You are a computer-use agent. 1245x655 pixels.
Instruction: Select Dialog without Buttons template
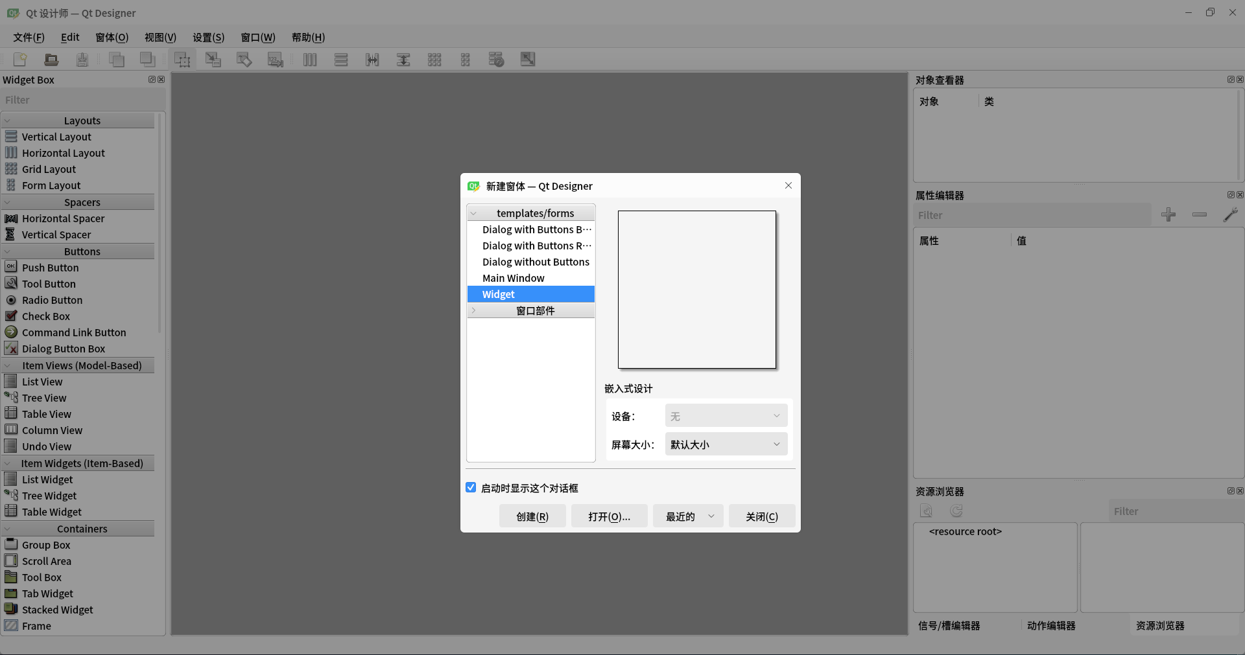tap(535, 261)
